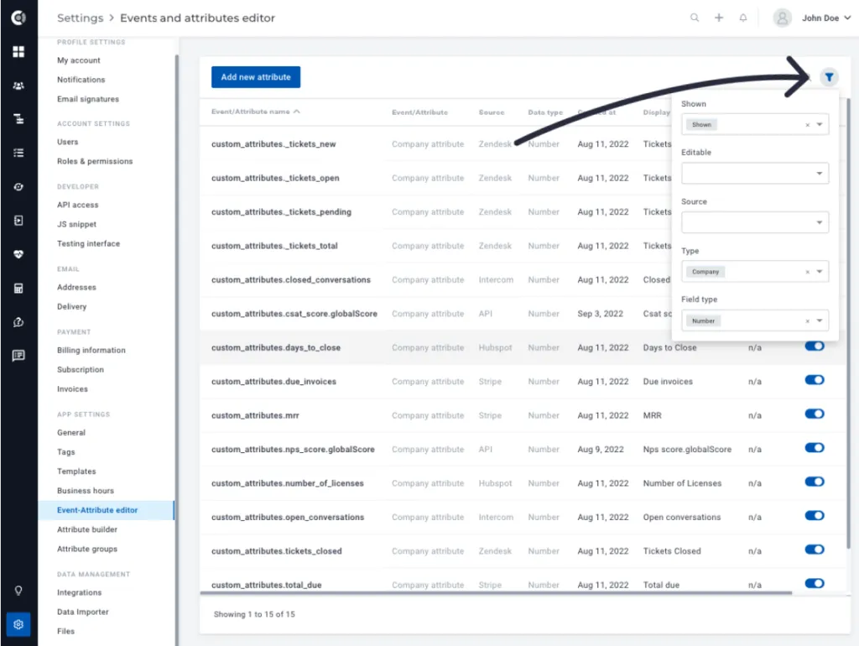Open the Type filter dropdown arrow
The height and width of the screenshot is (646, 859).
(820, 271)
